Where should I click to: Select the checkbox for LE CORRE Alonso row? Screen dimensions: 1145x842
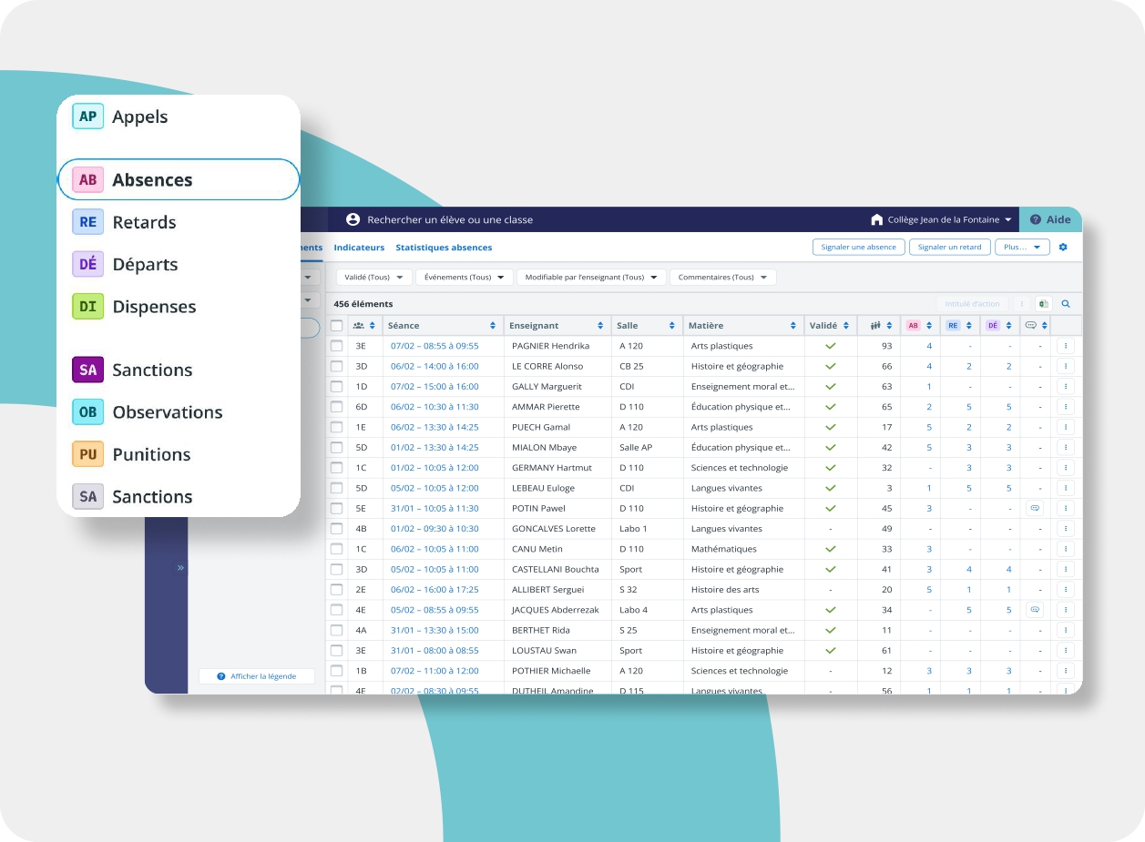click(x=337, y=366)
